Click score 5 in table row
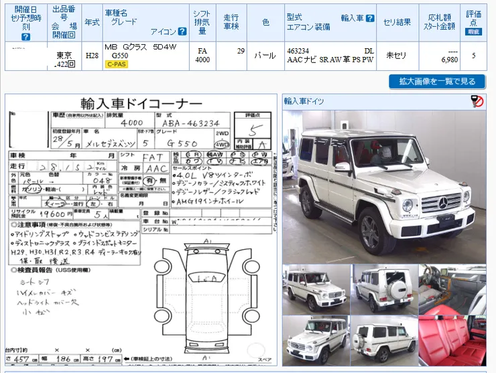The image size is (496, 373). (473, 56)
